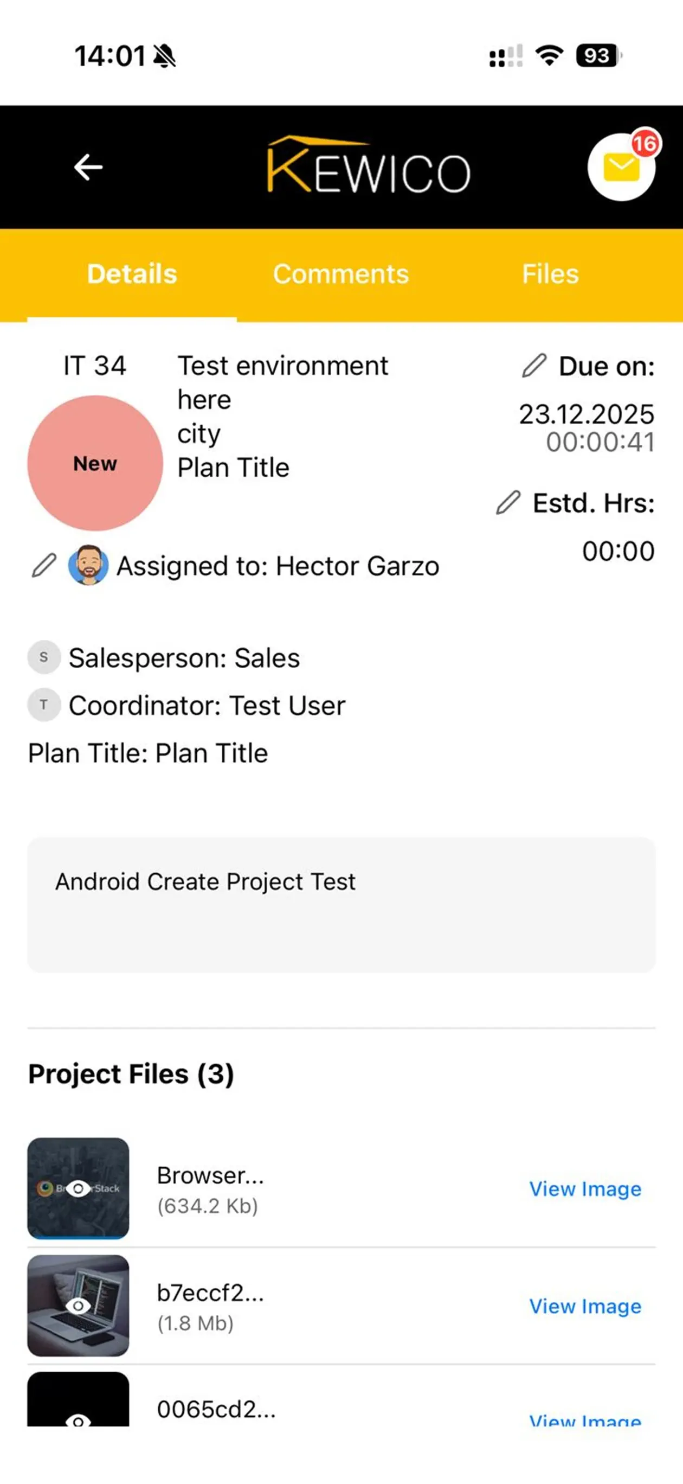Tap Hector Garzo's avatar
Viewport: 683px width, 1484px height.
pyautogui.click(x=88, y=565)
